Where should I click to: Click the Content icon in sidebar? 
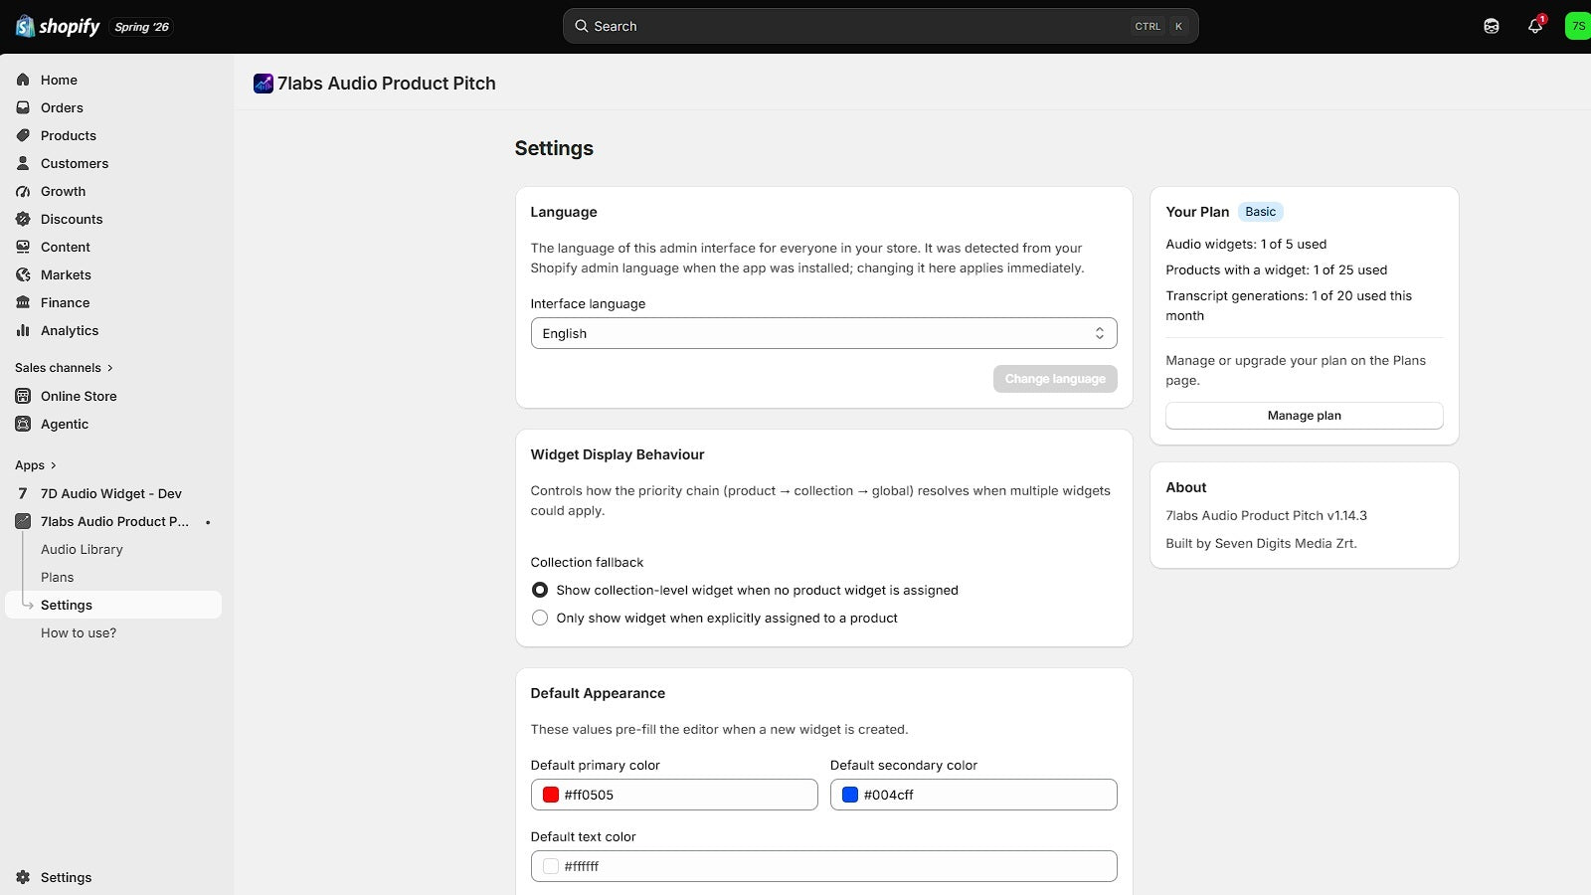pyautogui.click(x=23, y=247)
